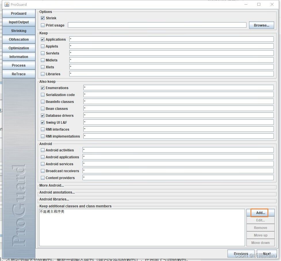Enable Serialization code checkbox
Image resolution: width=281 pixels, height=261 pixels.
click(43, 95)
